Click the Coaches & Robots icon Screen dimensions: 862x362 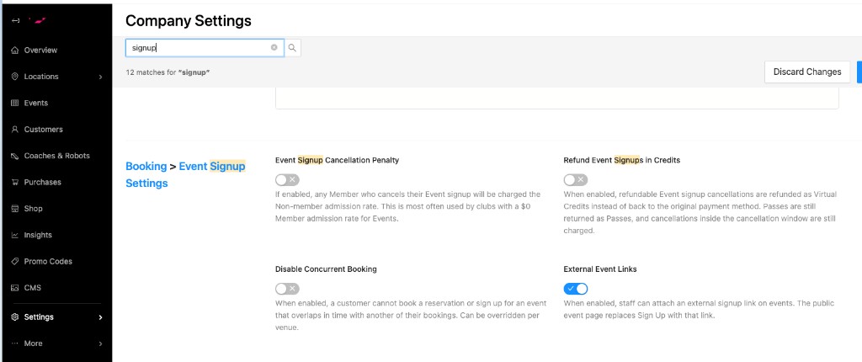click(x=15, y=156)
